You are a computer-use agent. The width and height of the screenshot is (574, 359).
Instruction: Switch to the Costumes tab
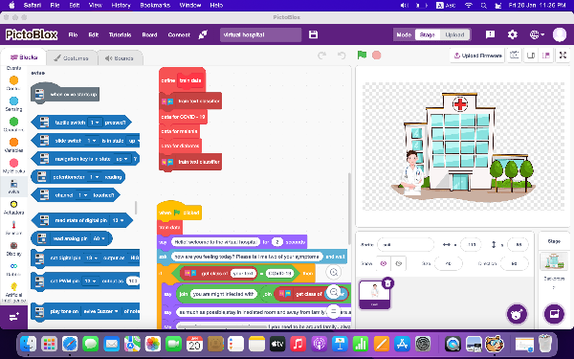tap(72, 58)
